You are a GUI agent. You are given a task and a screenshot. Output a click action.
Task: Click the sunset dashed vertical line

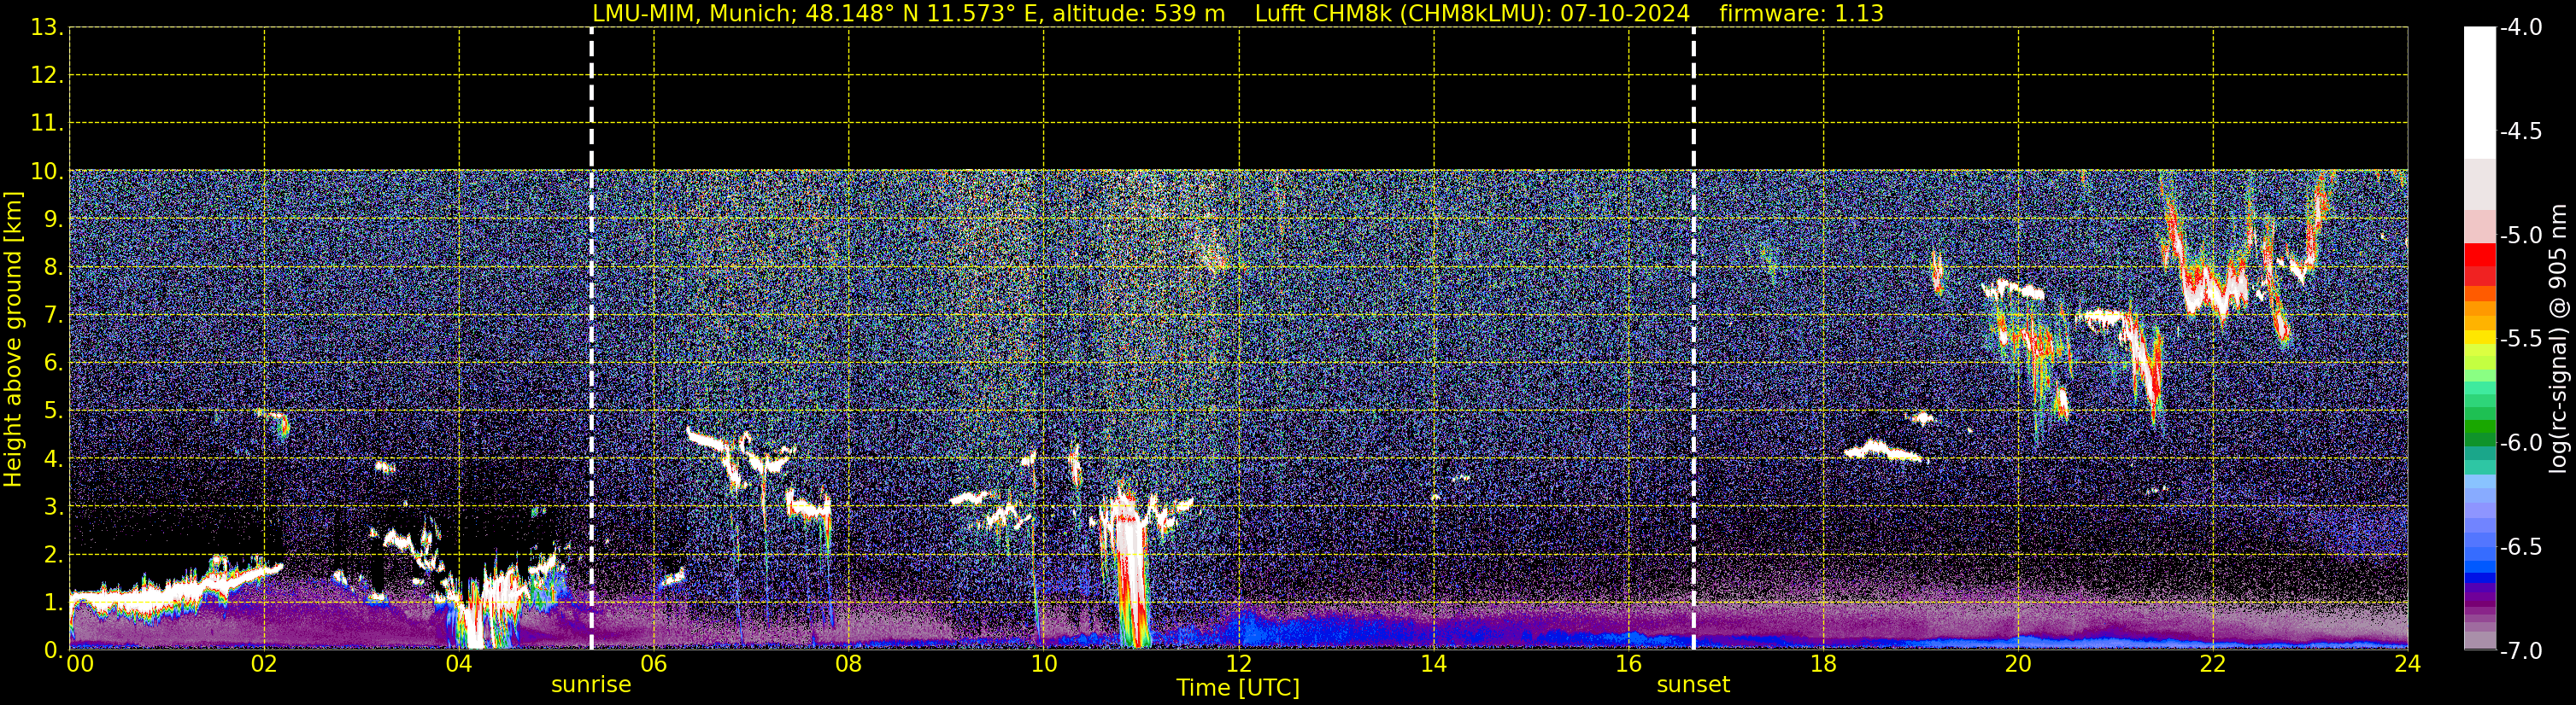[x=1693, y=339]
